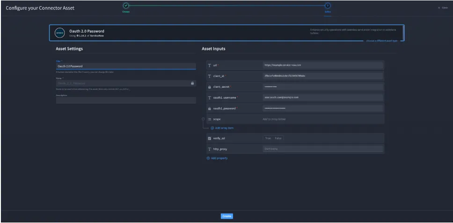Set verify_ssl to False
Image resolution: width=453 pixels, height=223 pixels.
[278, 138]
